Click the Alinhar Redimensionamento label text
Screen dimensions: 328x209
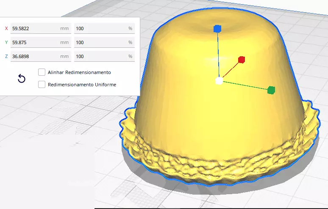(79, 72)
